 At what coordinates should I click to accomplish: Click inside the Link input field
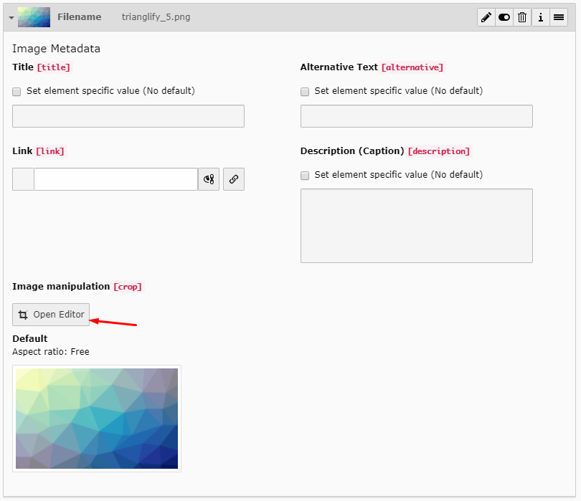115,179
